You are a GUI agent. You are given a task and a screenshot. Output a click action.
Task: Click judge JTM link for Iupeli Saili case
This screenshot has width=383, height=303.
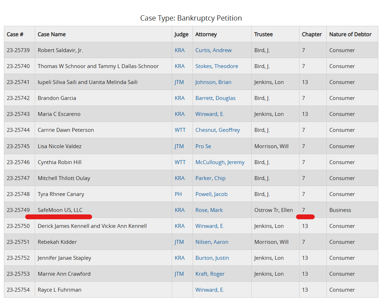pos(179,82)
